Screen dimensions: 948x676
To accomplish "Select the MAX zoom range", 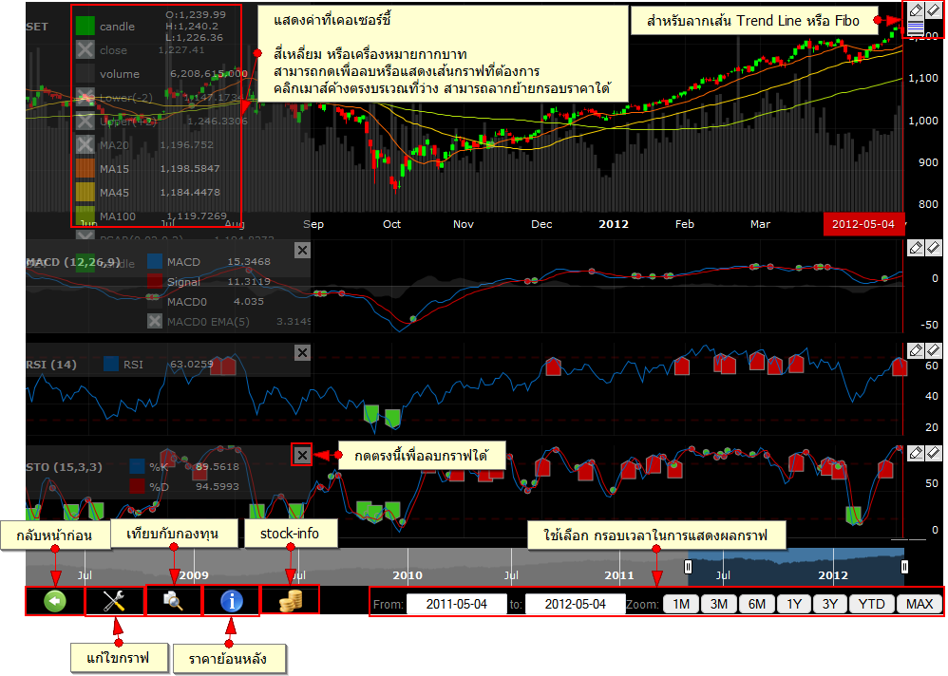I will (x=919, y=603).
